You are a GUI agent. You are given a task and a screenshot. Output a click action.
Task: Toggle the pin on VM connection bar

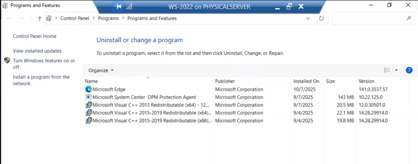pos(118,7)
